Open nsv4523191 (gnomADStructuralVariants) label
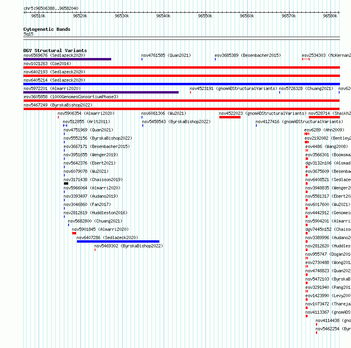Image resolution: width=351 pixels, height=348 pixels. coord(233,88)
